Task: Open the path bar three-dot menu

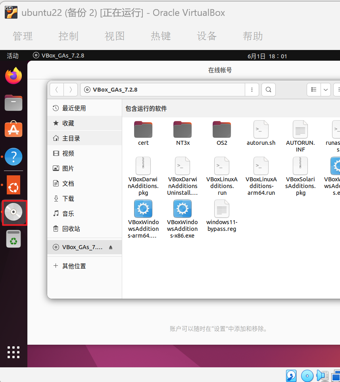Action: 252,90
